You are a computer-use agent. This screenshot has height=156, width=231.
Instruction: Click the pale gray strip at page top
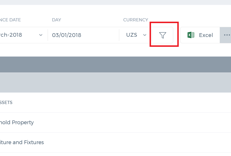[115, 2]
